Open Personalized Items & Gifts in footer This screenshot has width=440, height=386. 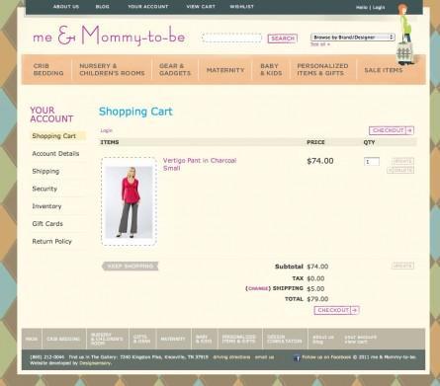click(x=239, y=339)
